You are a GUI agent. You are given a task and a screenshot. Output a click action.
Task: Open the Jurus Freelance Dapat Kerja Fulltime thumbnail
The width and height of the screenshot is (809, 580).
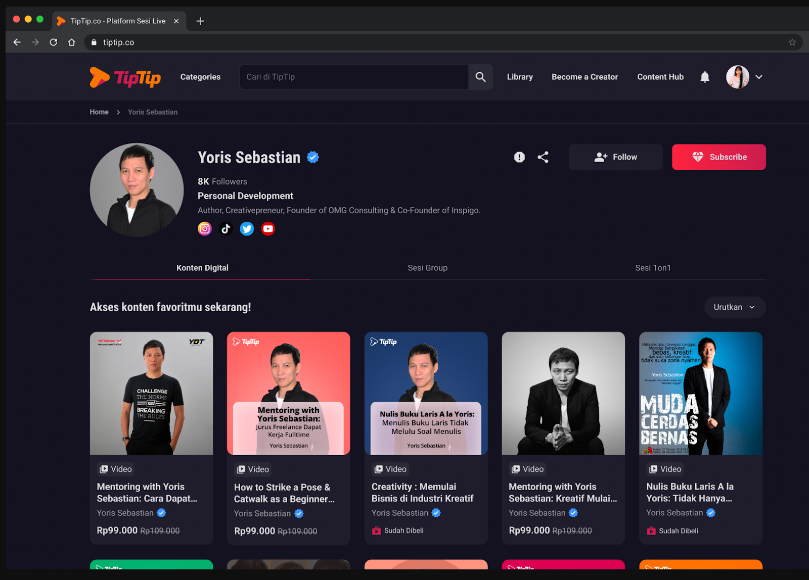click(x=289, y=394)
